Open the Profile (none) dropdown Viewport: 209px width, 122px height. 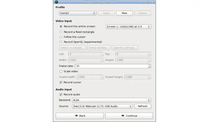tap(78, 13)
